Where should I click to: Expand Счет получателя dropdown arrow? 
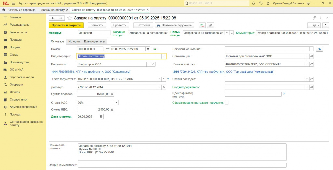click(x=159, y=79)
